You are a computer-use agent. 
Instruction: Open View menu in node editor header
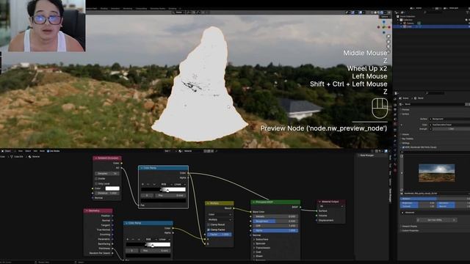point(21,151)
